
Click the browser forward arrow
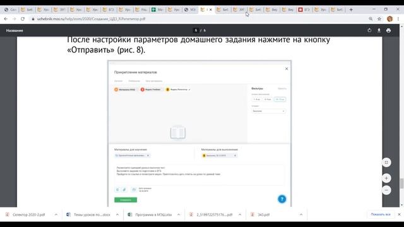click(x=14, y=19)
